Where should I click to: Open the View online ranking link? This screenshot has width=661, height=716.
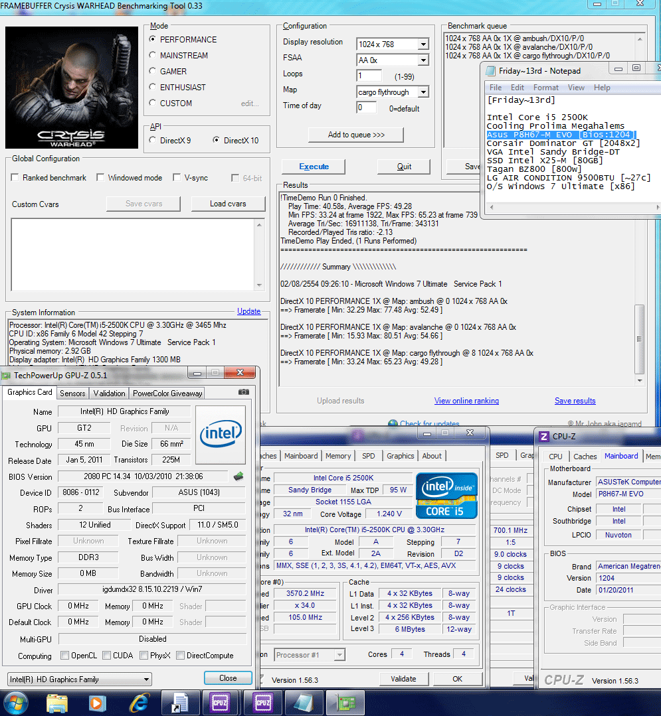tap(466, 400)
